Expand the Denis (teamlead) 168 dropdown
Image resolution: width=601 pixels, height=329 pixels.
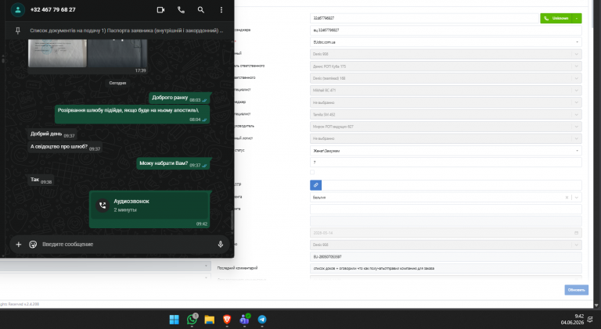point(576,78)
